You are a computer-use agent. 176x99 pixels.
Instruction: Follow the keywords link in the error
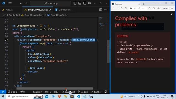(x=141, y=59)
